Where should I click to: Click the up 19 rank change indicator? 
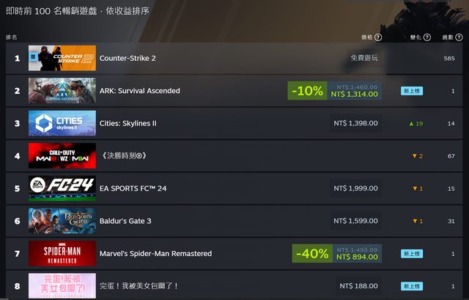pos(416,123)
